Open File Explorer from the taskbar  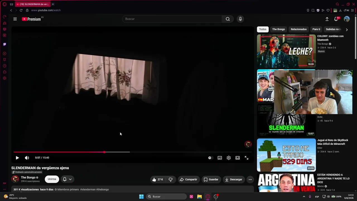click(x=199, y=197)
